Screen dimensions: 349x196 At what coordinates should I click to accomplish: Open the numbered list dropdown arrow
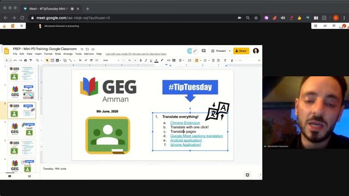click(x=201, y=60)
